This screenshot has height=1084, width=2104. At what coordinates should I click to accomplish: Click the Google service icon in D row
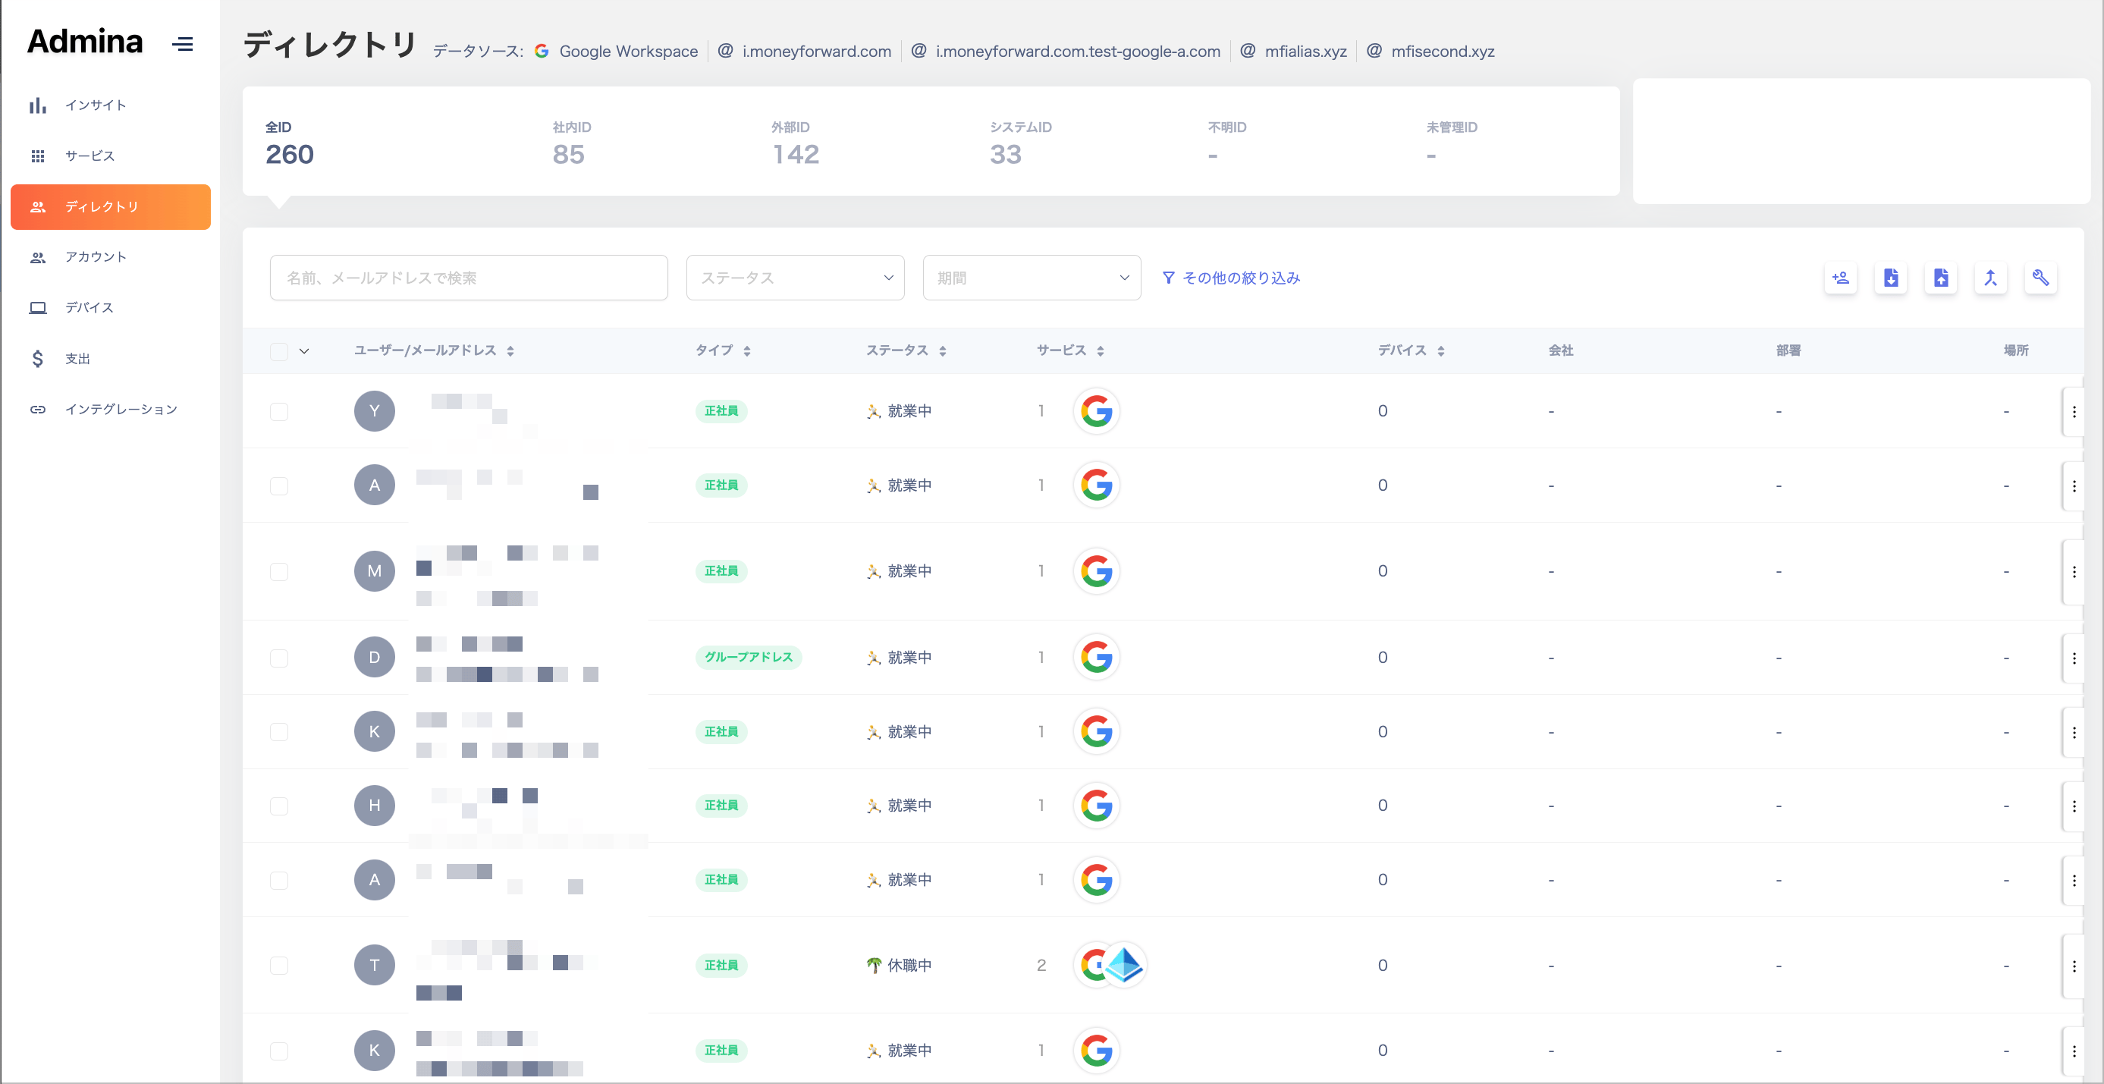(x=1096, y=658)
